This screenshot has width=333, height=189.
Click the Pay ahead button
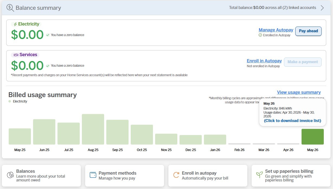point(308,31)
